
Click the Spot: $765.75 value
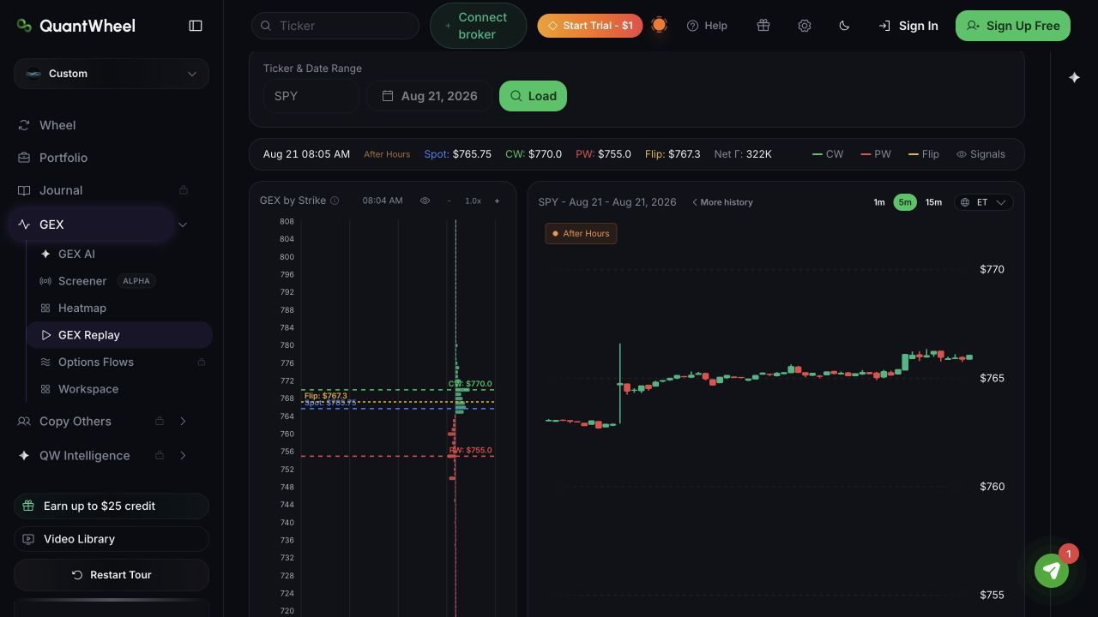click(458, 154)
